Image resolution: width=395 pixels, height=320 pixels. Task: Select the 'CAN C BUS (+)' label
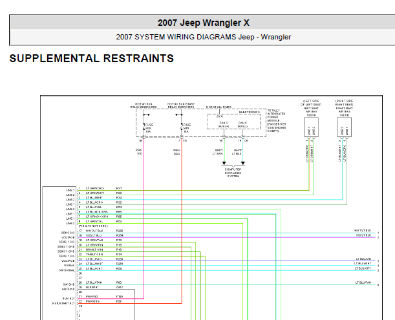point(224,125)
